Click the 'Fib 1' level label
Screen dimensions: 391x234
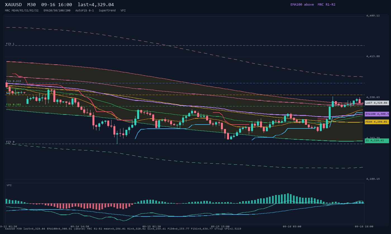(10, 44)
